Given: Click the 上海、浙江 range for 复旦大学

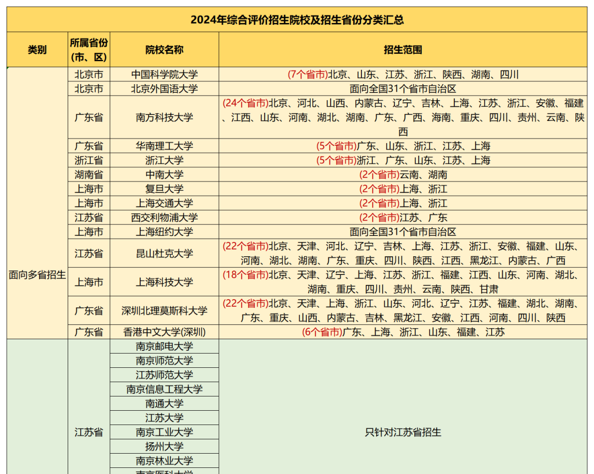Looking at the screenshot, I should (x=403, y=189).
